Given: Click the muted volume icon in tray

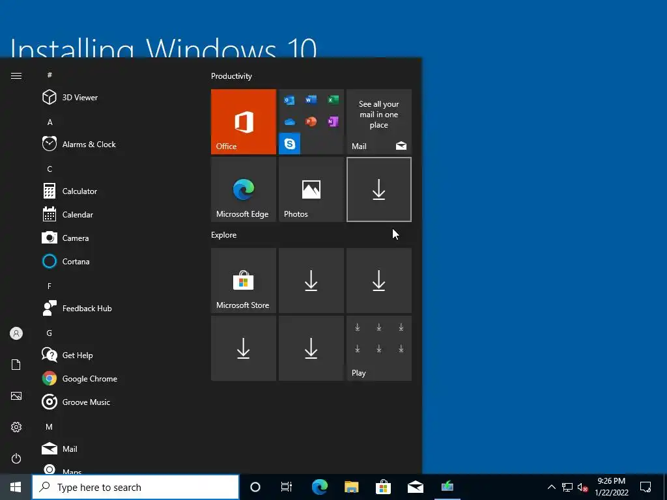Looking at the screenshot, I should coord(582,487).
